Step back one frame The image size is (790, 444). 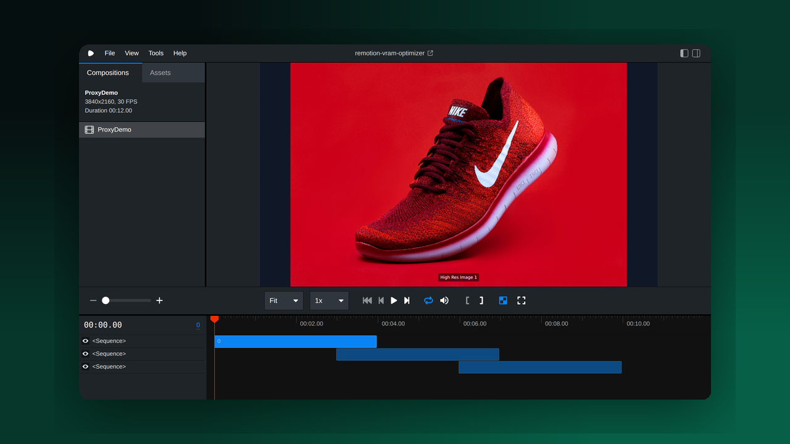pyautogui.click(x=381, y=300)
